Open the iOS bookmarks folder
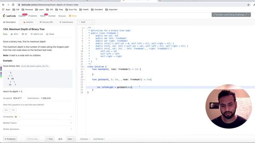 coord(49,10)
